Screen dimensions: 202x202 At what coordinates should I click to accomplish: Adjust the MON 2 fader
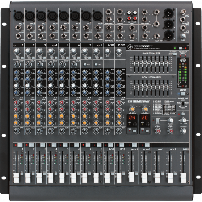(170, 178)
